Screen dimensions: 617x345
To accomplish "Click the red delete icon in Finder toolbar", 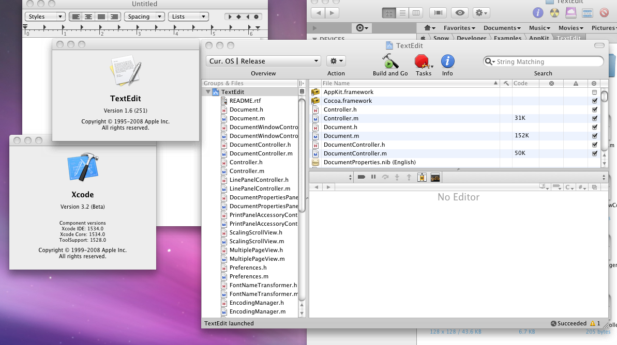I will click(604, 13).
